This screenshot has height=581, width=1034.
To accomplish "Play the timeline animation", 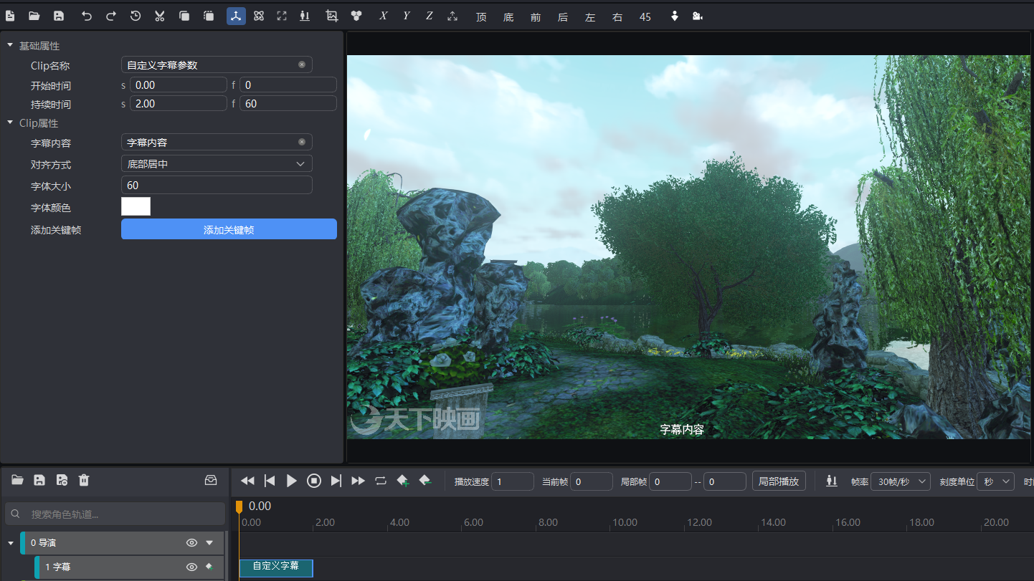I will (291, 481).
